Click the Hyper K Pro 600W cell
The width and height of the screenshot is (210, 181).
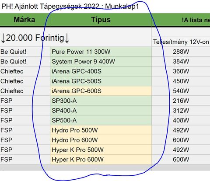pos(101,160)
